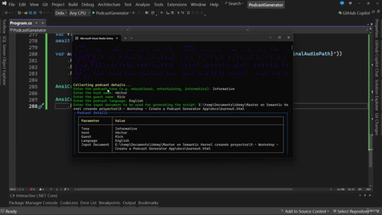Viewport: 382px width, 215px height.
Task: Open the Extensions menu
Action: (177, 4)
